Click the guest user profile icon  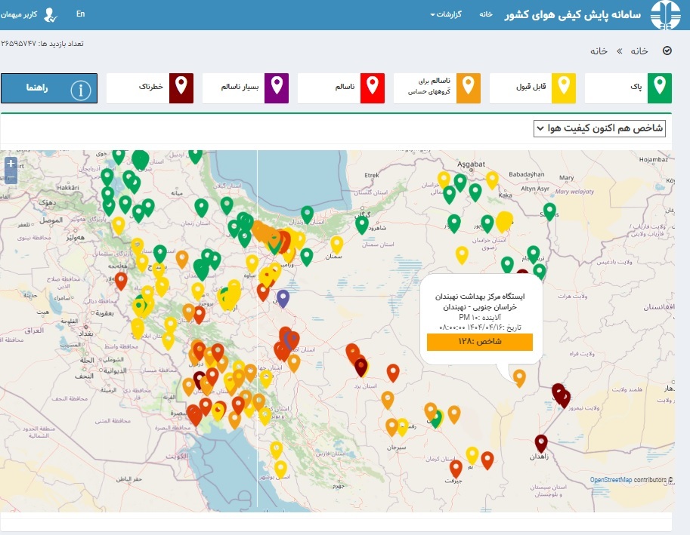(x=51, y=15)
